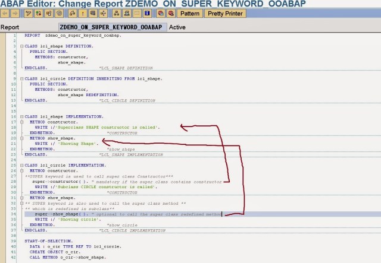This screenshot has width=381, height=263.
Task: Collapse CLASS lcl_circle DEFINITION block
Action: pyautogui.click(x=21, y=78)
